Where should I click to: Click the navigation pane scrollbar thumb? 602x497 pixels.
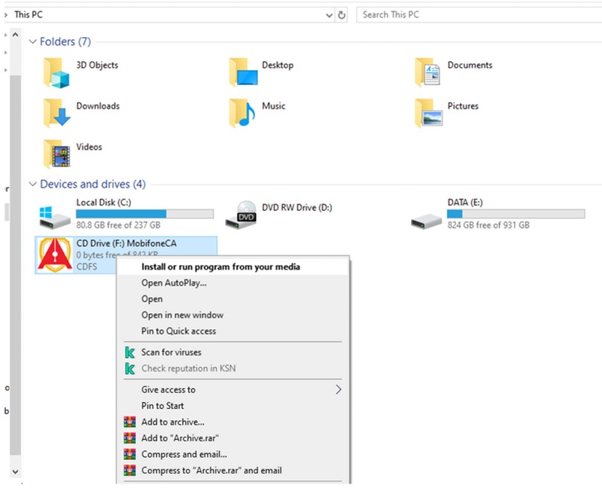click(15, 265)
